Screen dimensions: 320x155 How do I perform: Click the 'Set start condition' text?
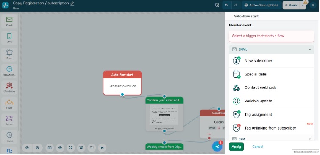coord(122,86)
